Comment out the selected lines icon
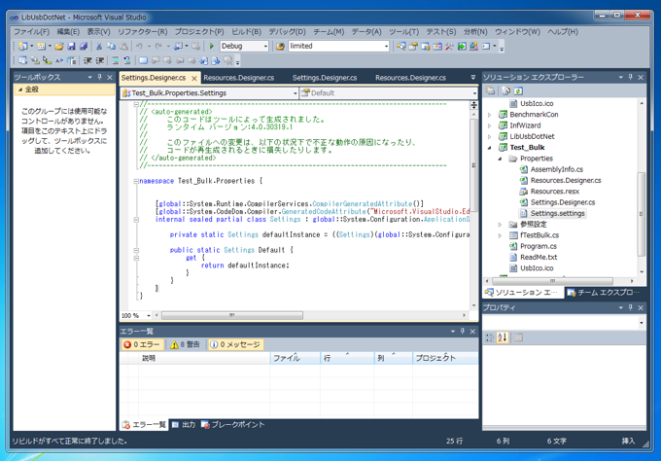The width and height of the screenshot is (661, 461). tap(115, 60)
